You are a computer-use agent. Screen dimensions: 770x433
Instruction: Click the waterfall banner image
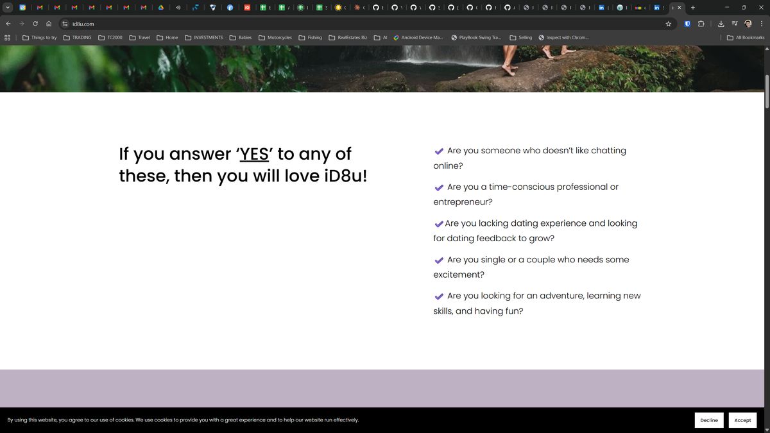click(382, 69)
